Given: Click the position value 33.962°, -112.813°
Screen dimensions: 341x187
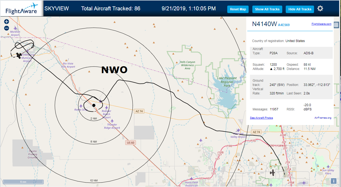Looking at the screenshot, I should click(x=317, y=85).
